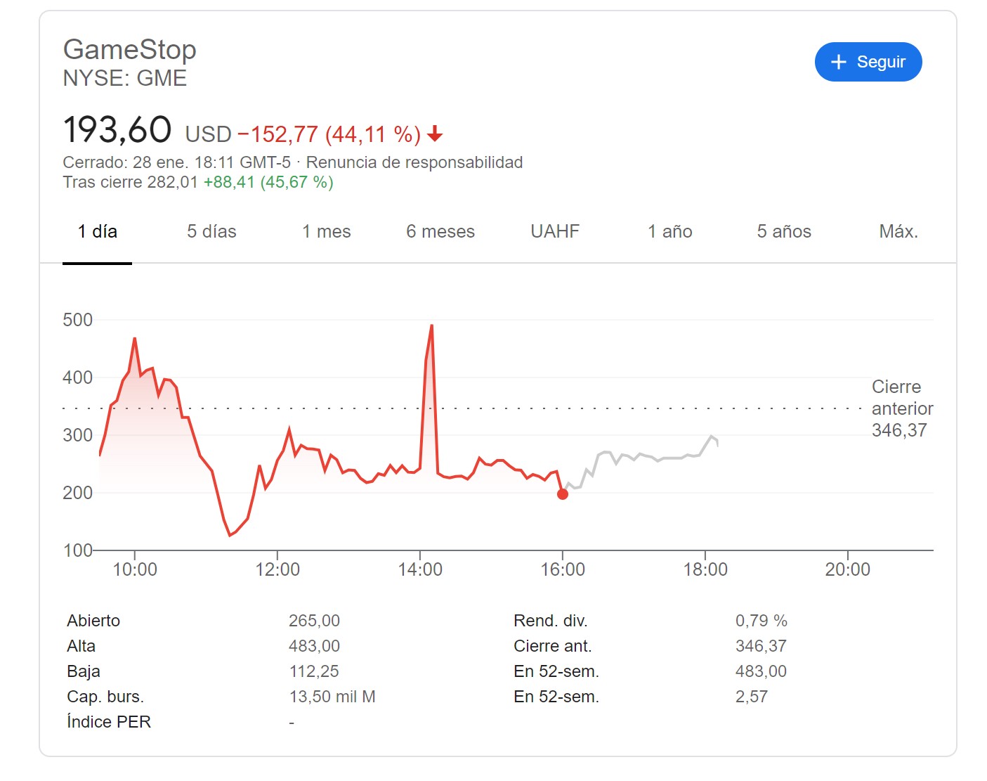The width and height of the screenshot is (987, 781).
Task: Click the Cierre anterior 346,37 label
Action: pos(902,408)
